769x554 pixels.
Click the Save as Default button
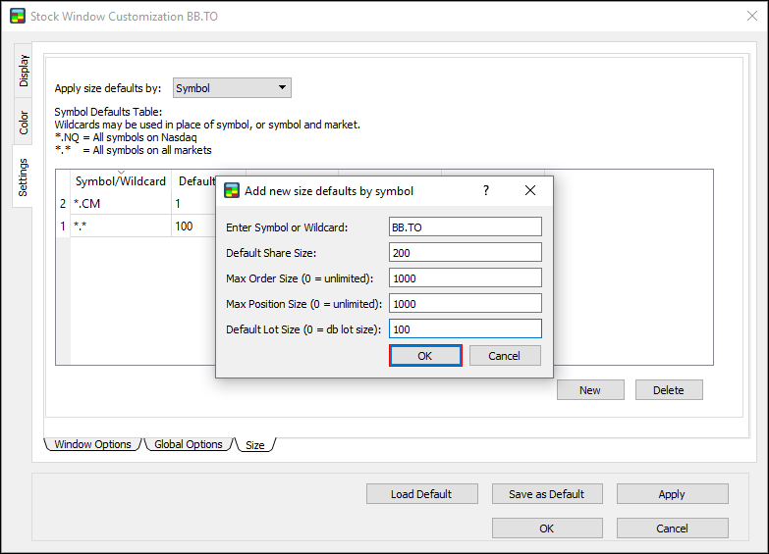point(546,494)
